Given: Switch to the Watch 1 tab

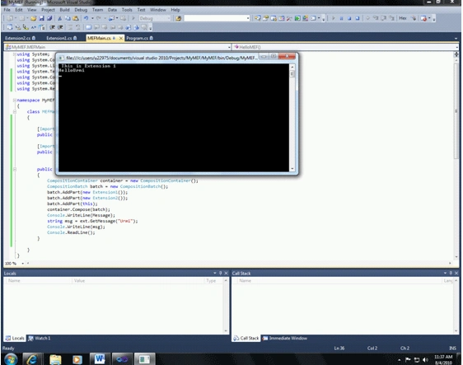Looking at the screenshot, I should coord(40,338).
